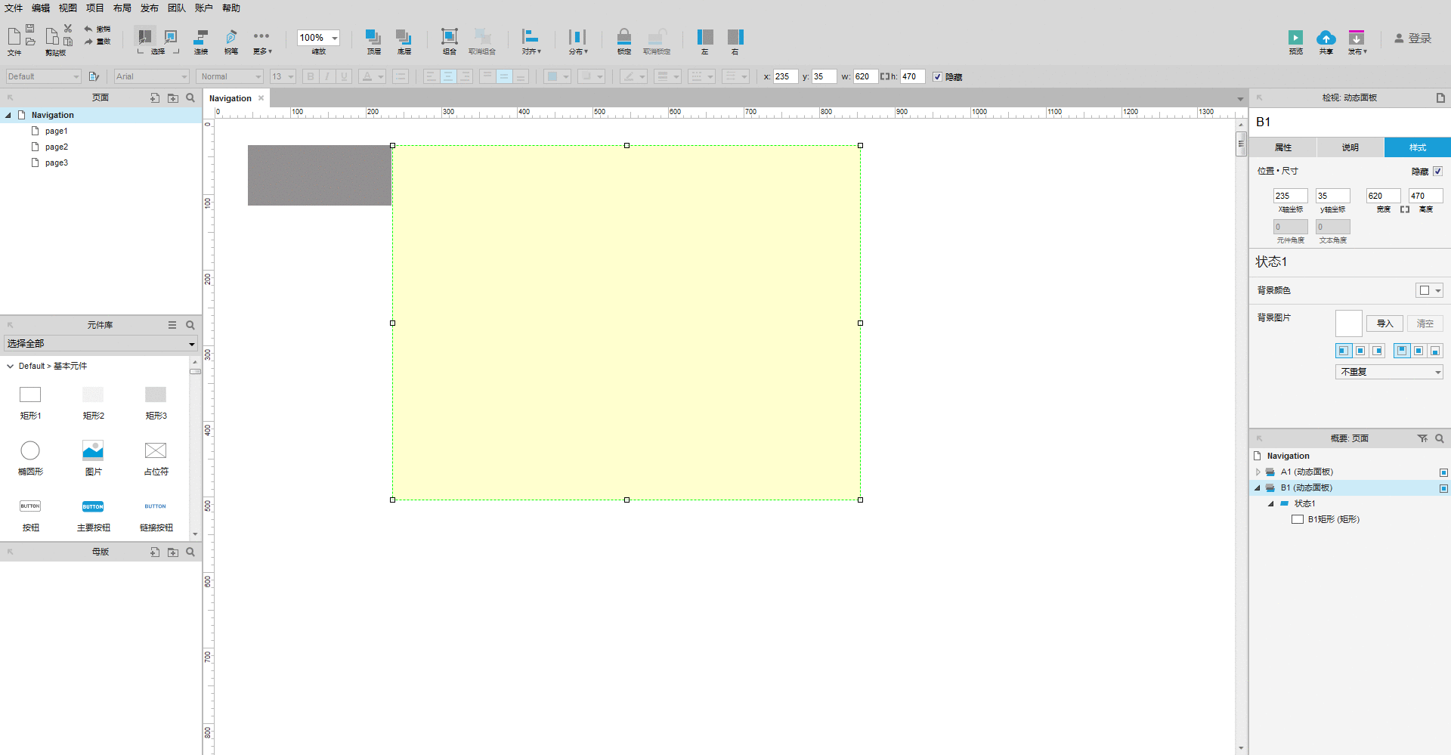Open the 文件 menu
The width and height of the screenshot is (1451, 755).
pos(14,8)
